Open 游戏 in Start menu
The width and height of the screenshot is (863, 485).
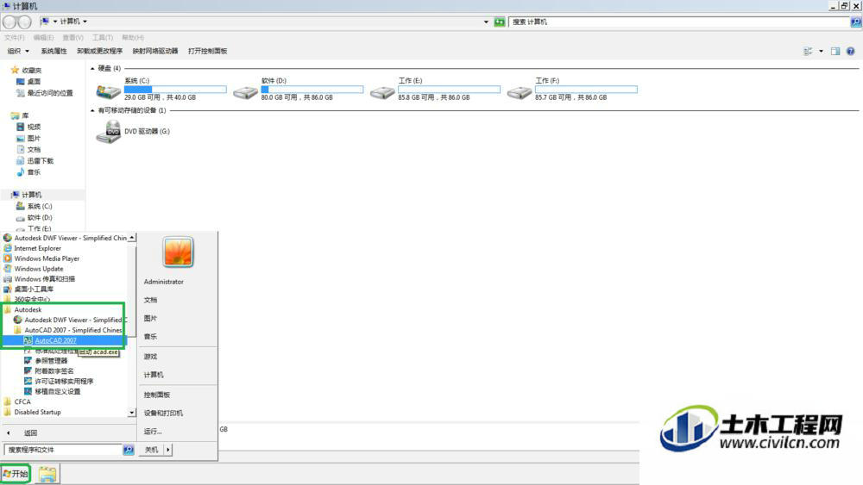click(150, 357)
